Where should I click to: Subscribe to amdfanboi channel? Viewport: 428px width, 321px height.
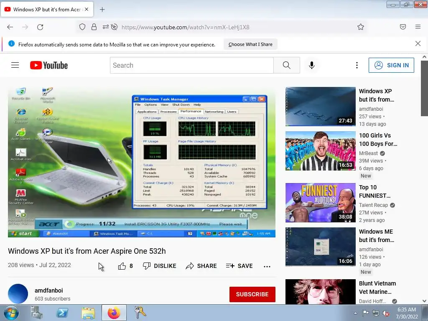coord(252,294)
